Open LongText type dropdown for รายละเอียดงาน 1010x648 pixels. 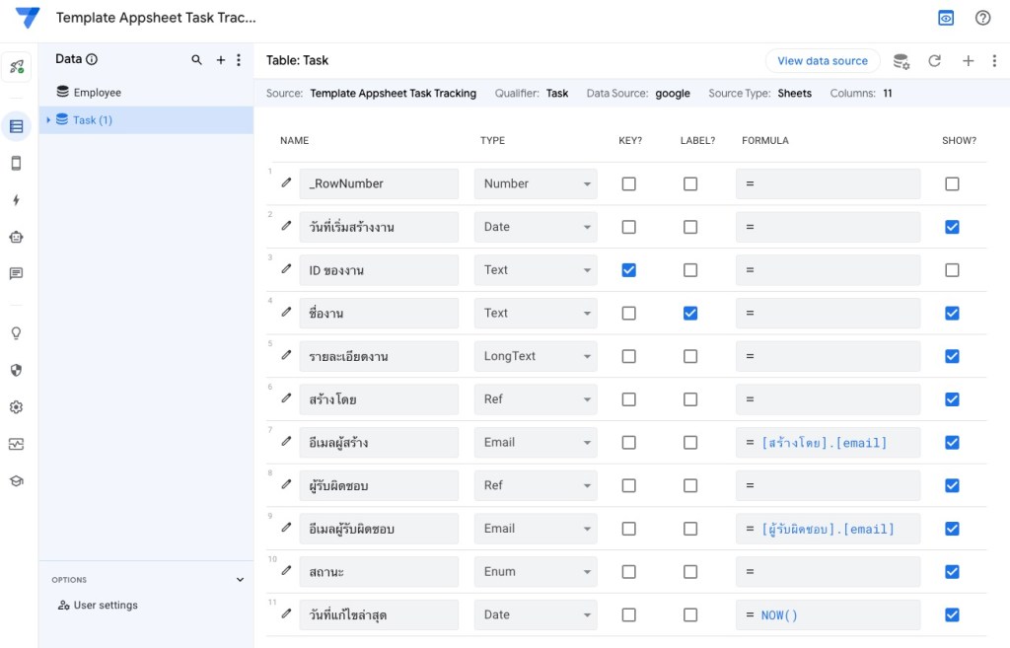tap(536, 356)
